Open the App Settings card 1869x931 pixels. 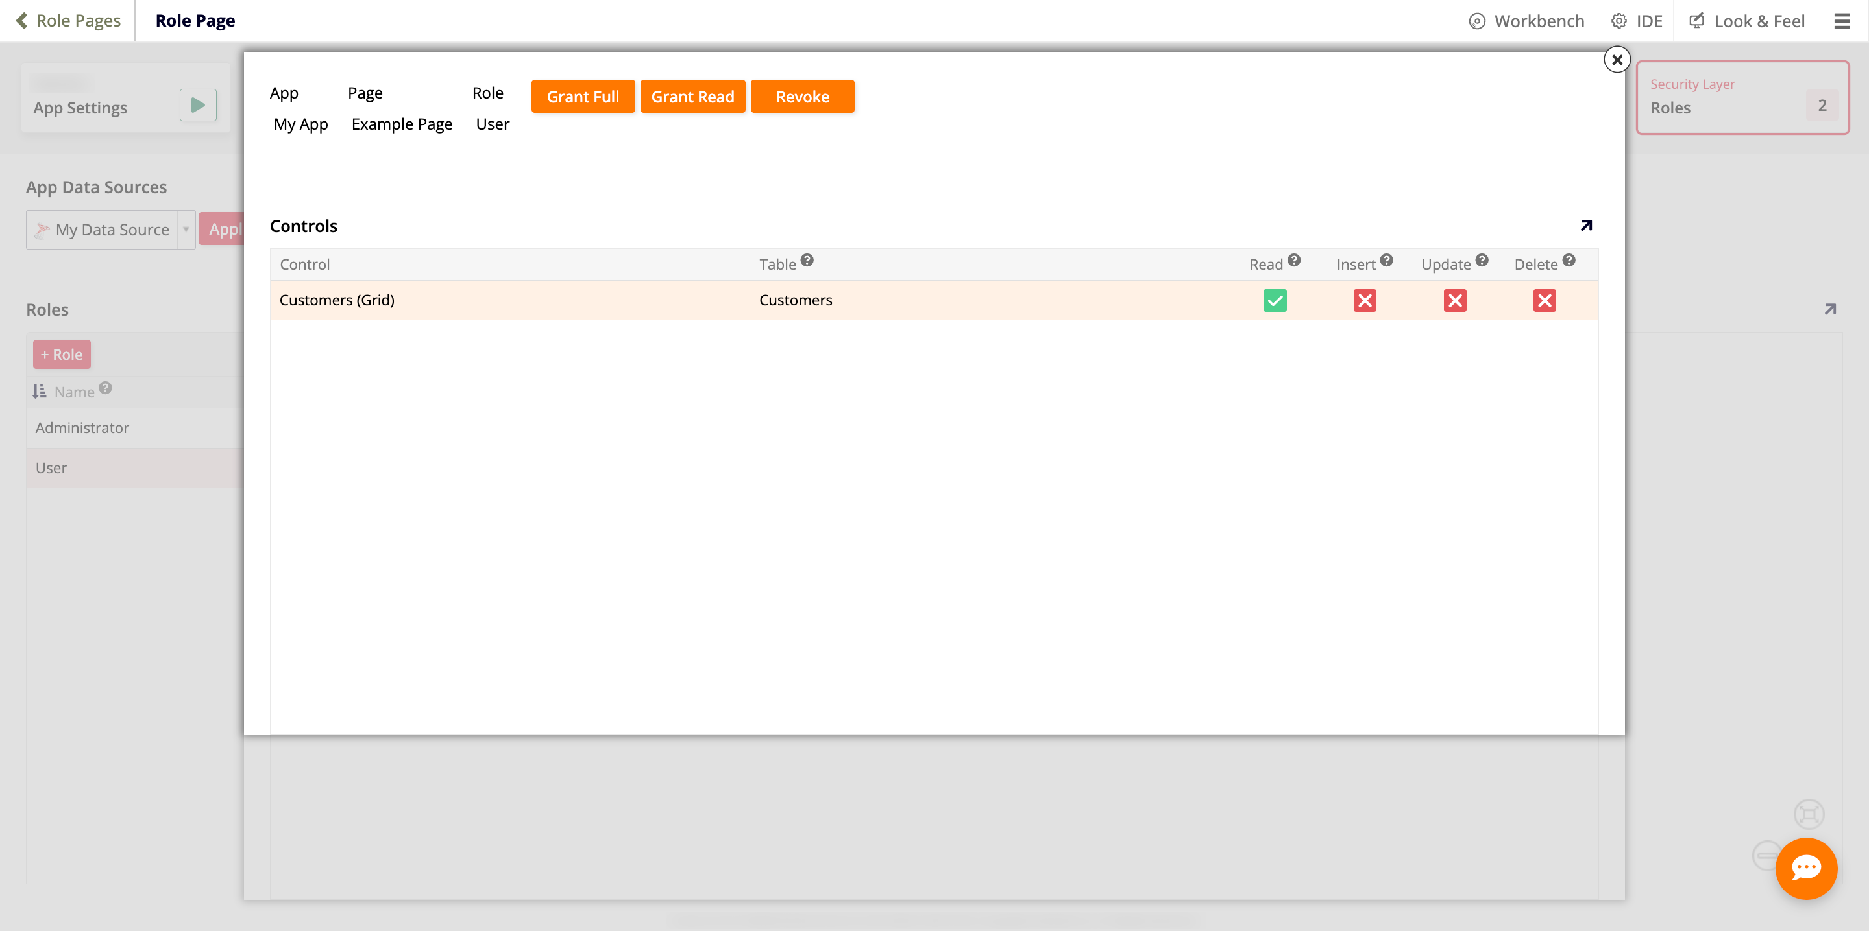[x=125, y=98]
